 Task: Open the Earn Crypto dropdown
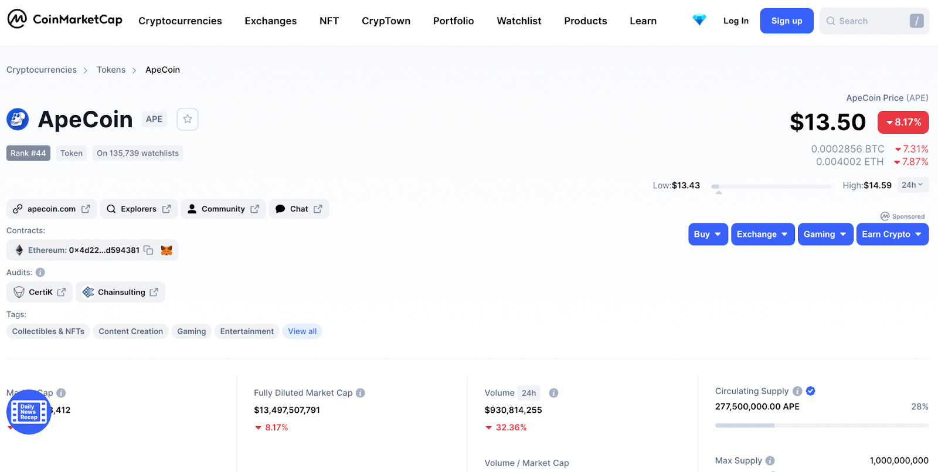(x=892, y=234)
